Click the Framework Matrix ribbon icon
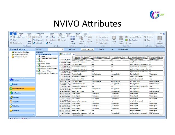 click(x=126, y=37)
